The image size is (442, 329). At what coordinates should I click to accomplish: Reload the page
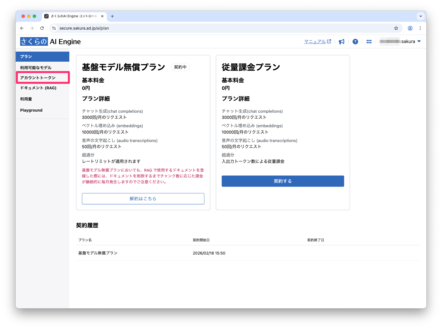point(42,28)
